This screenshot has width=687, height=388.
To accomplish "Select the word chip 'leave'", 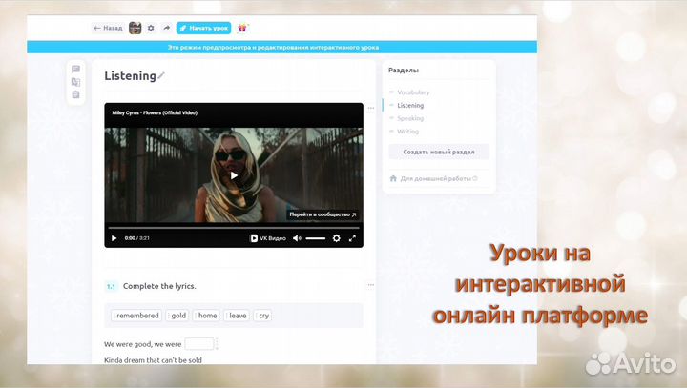I will click(237, 316).
